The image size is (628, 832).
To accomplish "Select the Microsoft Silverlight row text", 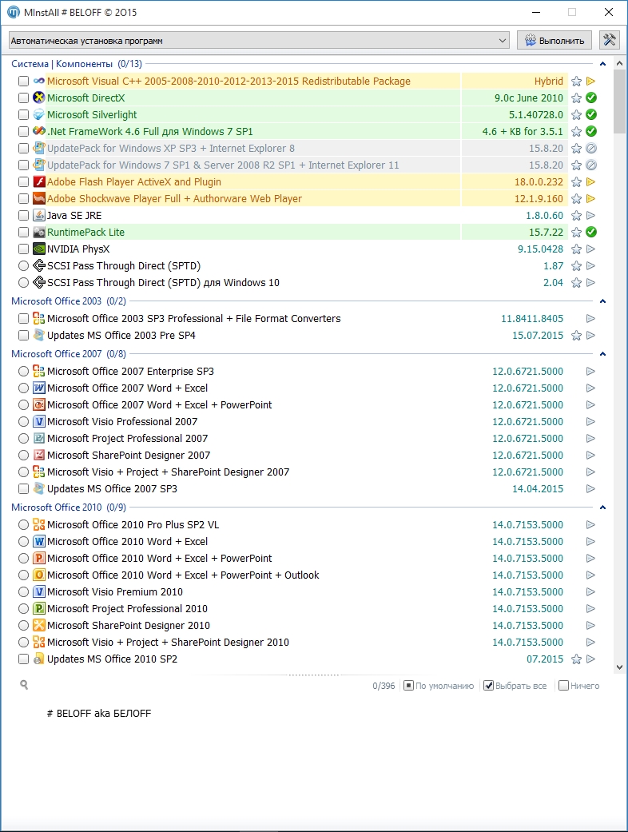I will pos(92,114).
